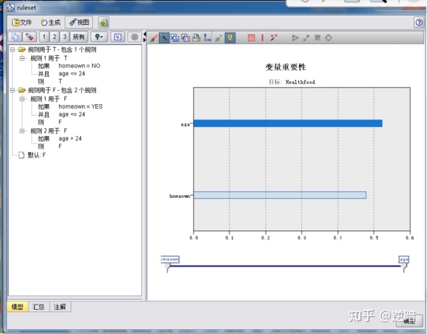Image resolution: width=427 pixels, height=334 pixels.
Task: Select the paintbrush edit mode icon
Action: click(154, 38)
